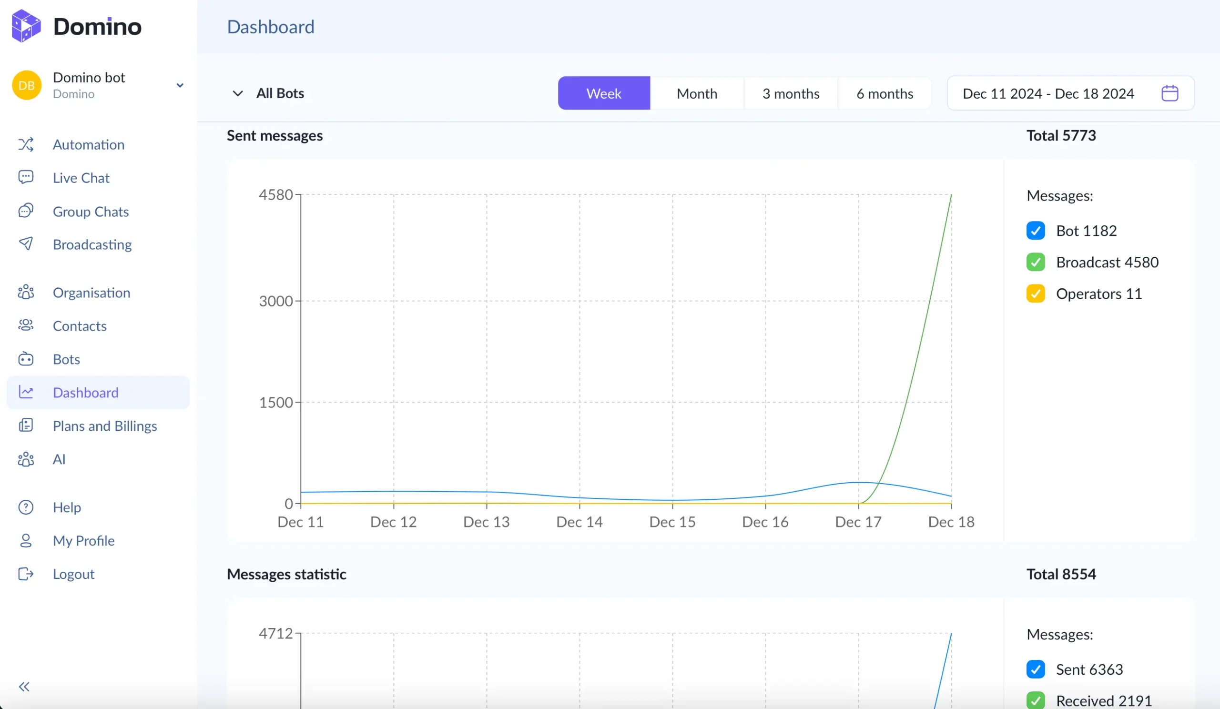Select the Broadcasting paper plane icon

(x=26, y=244)
